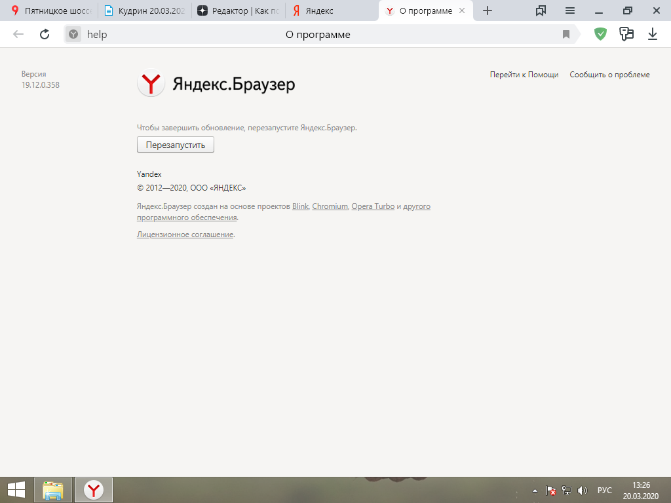The height and width of the screenshot is (503, 671).
Task: Switch to Редактор | Как по tab
Action: 238,10
